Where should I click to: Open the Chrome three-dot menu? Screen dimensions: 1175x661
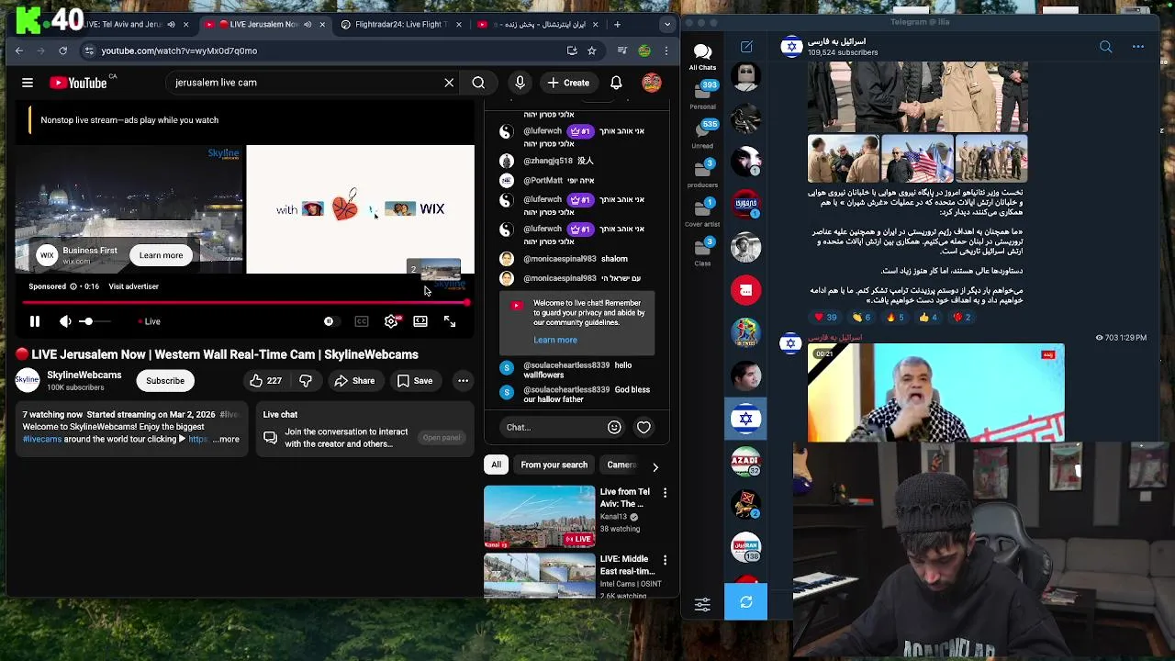click(x=666, y=50)
